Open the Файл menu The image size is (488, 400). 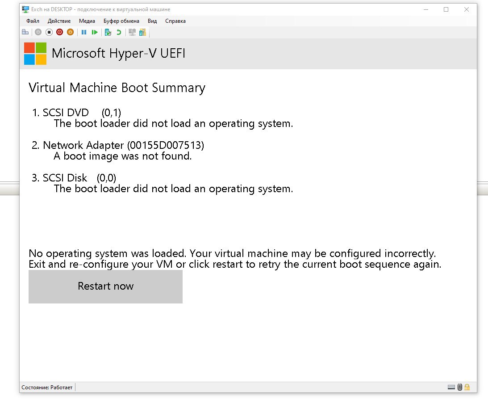(33, 21)
